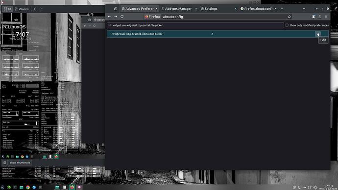338x190 pixels.
Task: Click keep-above chevron in Firefox title bar
Action: point(322,9)
